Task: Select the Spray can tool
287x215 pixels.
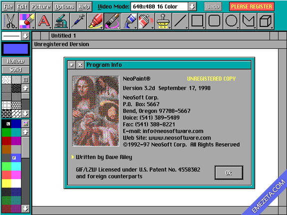Action: pos(146,21)
